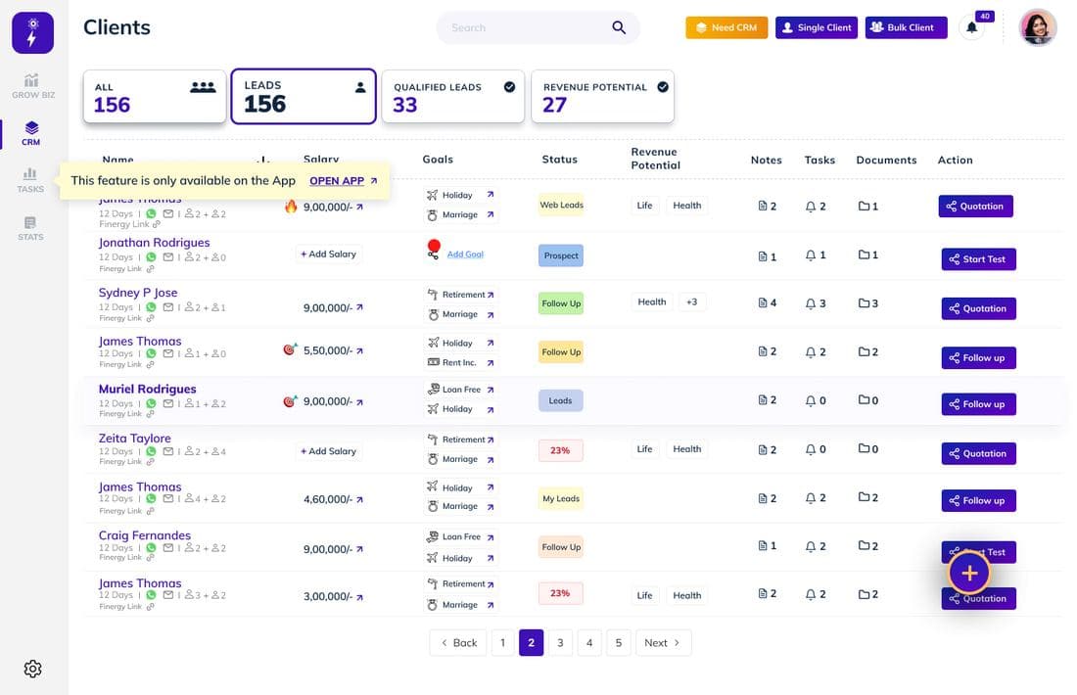Click the Need CRM button
The width and height of the screenshot is (1077, 695).
click(726, 27)
